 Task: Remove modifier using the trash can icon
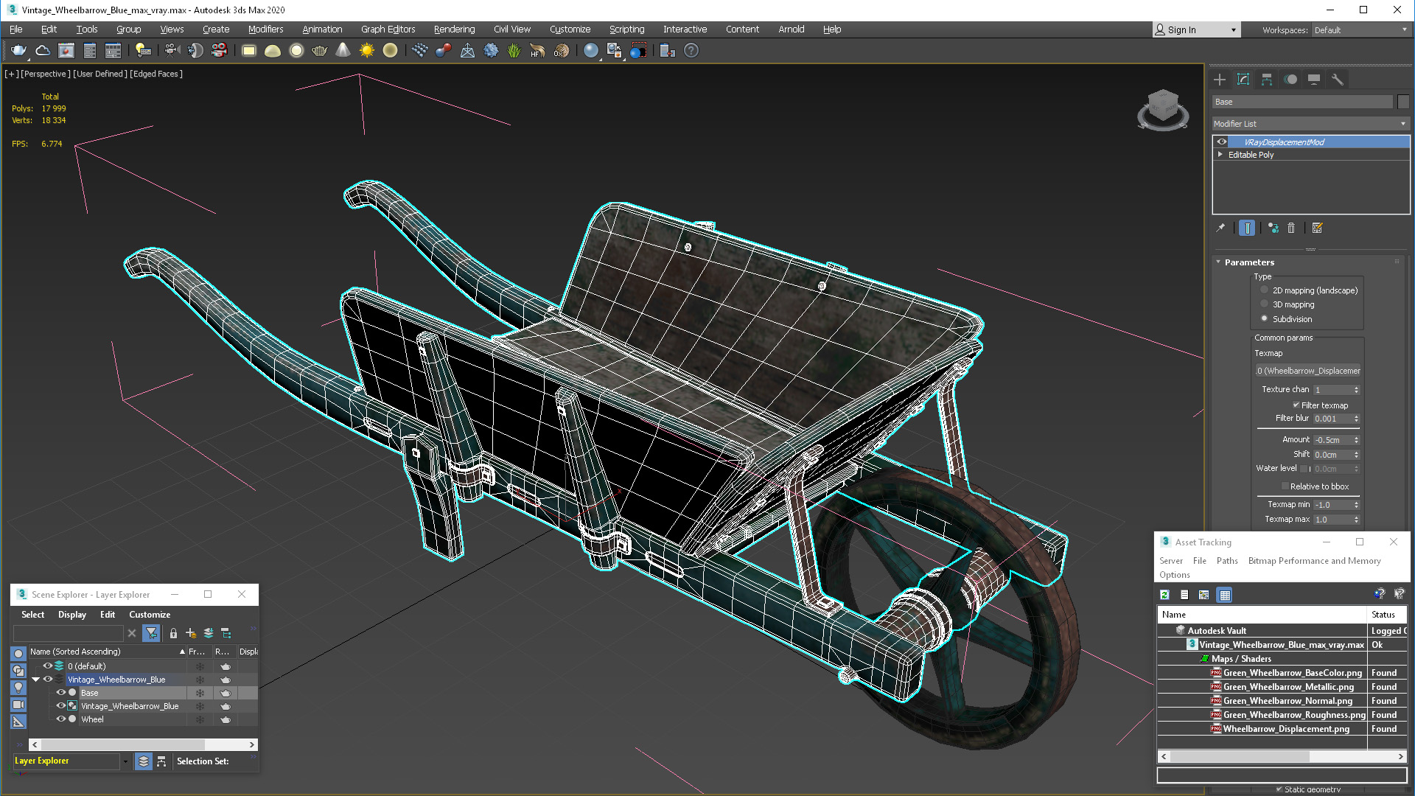pyautogui.click(x=1291, y=228)
